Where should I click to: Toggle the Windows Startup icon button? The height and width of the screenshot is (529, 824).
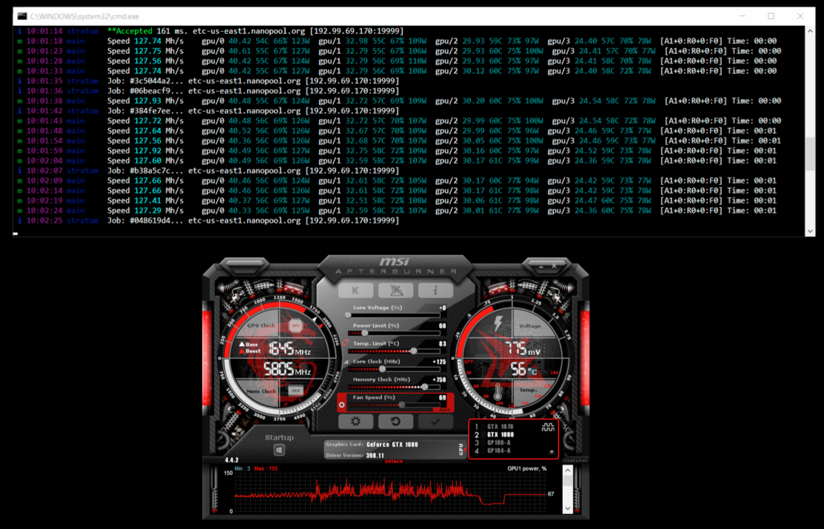(279, 450)
